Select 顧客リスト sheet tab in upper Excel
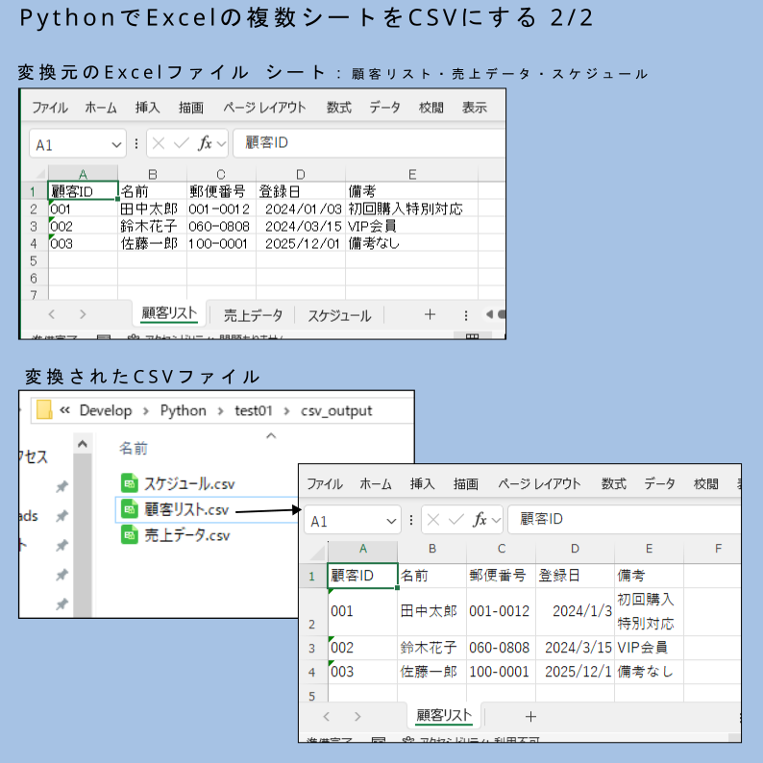Screen dimensions: 763x763 point(169,313)
